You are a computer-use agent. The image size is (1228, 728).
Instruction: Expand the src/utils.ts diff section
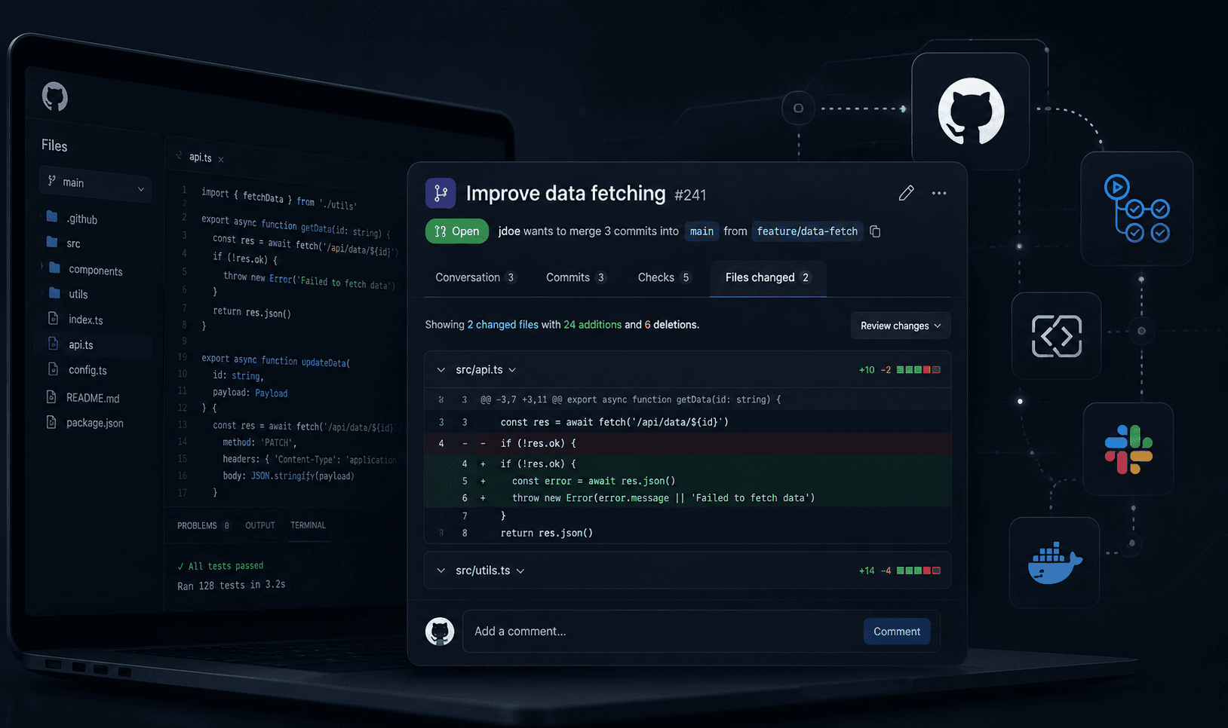click(441, 570)
